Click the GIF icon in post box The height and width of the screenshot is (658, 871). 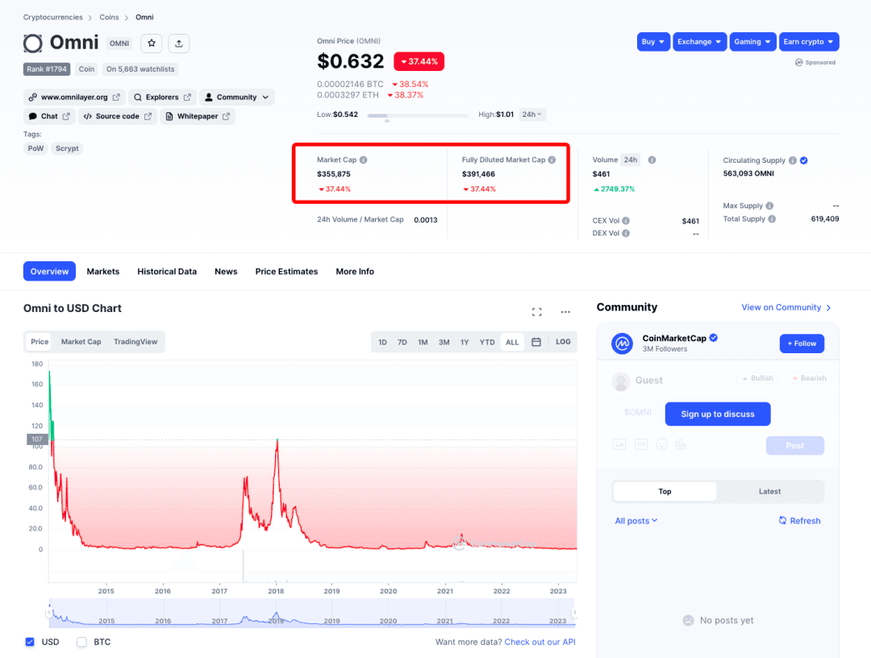(641, 444)
